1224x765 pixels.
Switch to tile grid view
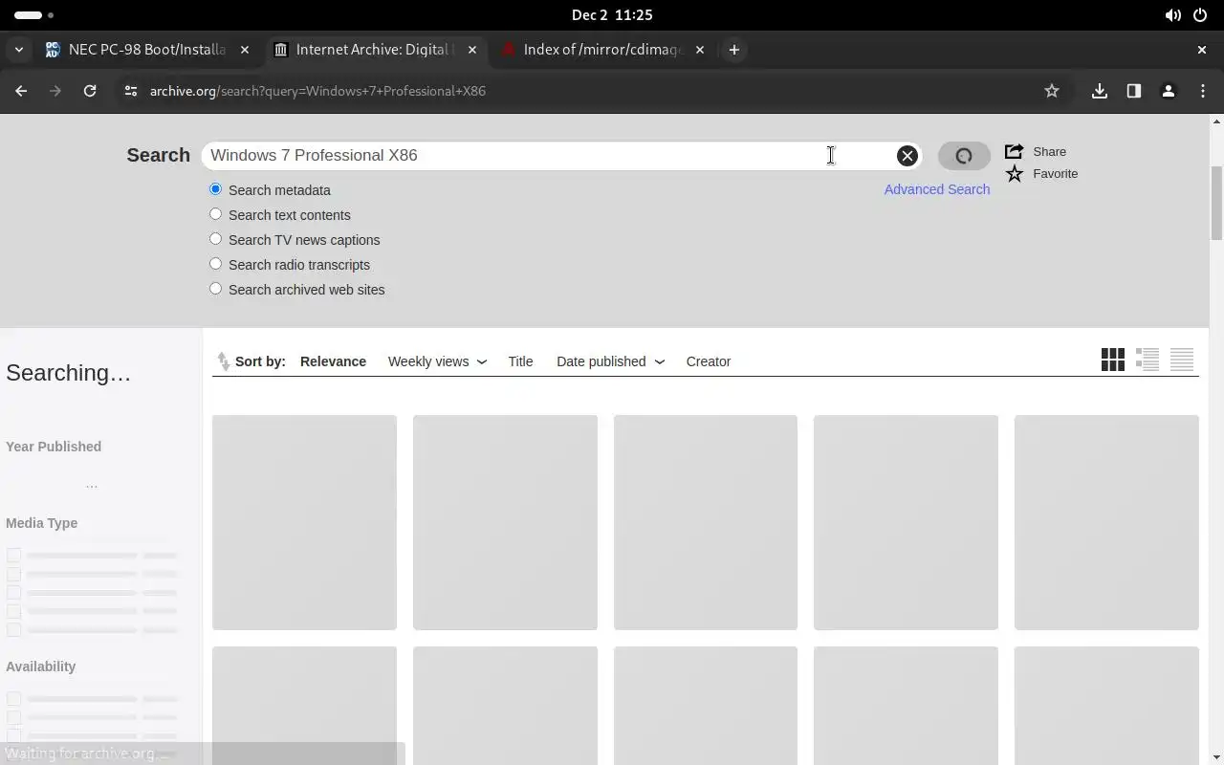pyautogui.click(x=1113, y=360)
